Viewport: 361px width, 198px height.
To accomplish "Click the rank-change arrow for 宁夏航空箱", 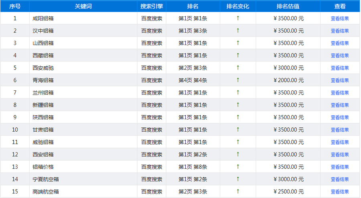I will pyautogui.click(x=238, y=179).
